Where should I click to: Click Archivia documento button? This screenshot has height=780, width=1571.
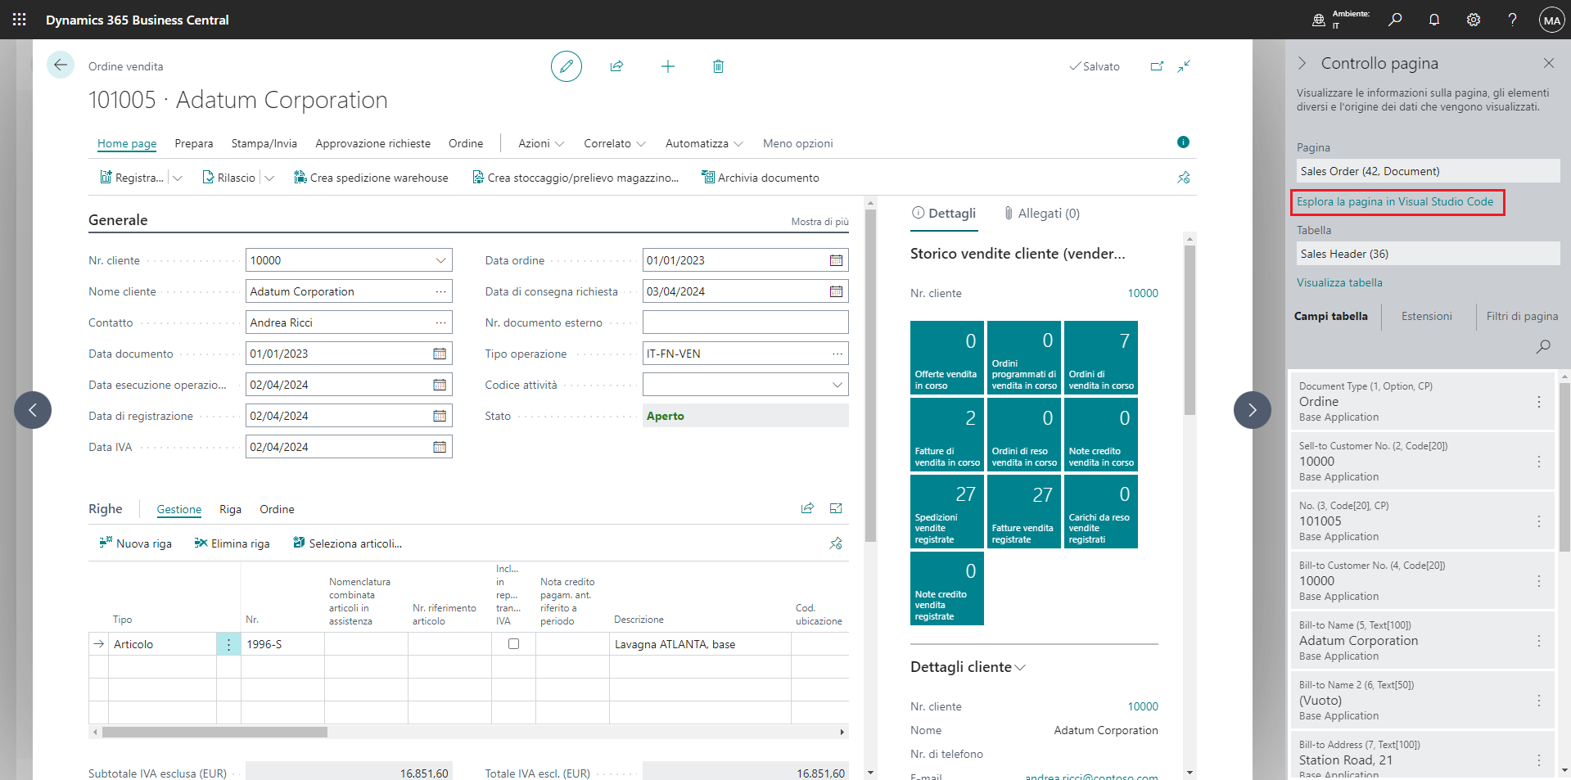(761, 178)
